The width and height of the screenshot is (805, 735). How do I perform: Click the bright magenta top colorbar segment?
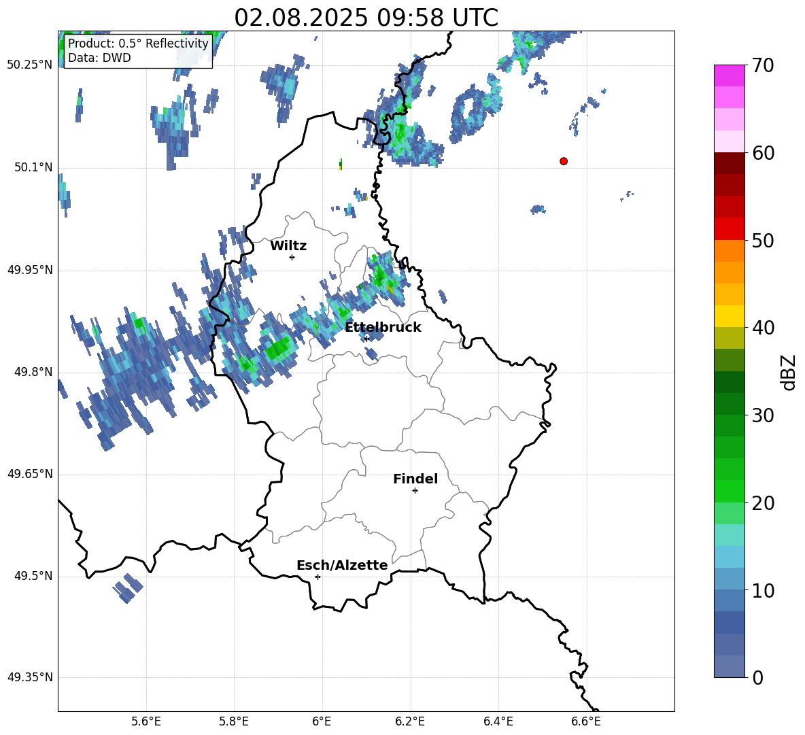[729, 76]
